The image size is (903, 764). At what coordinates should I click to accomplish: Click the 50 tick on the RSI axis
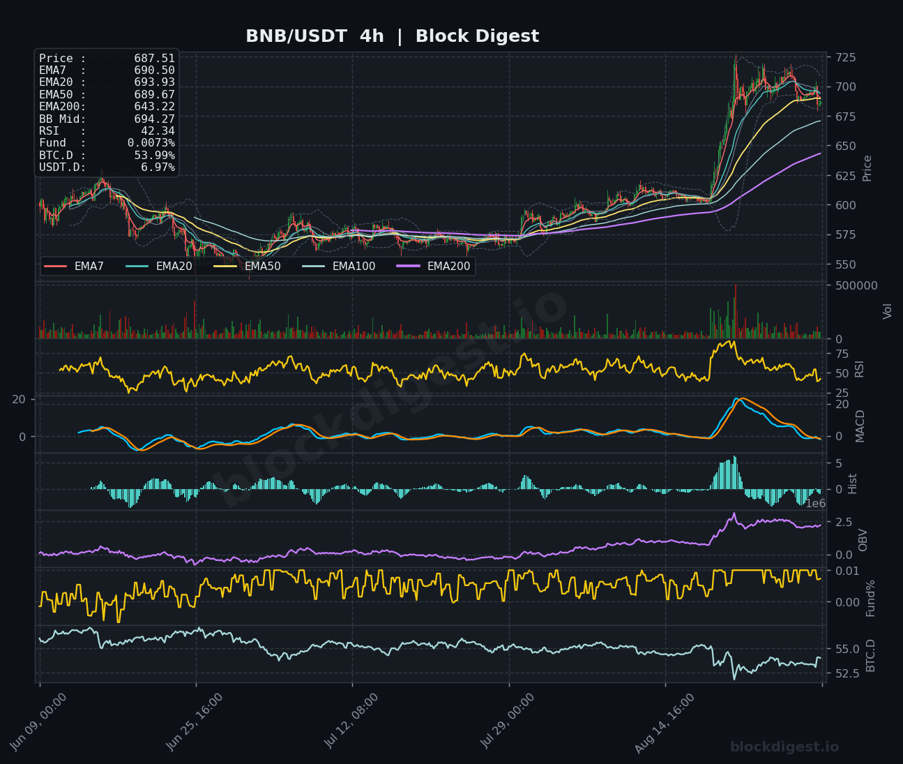tap(842, 374)
